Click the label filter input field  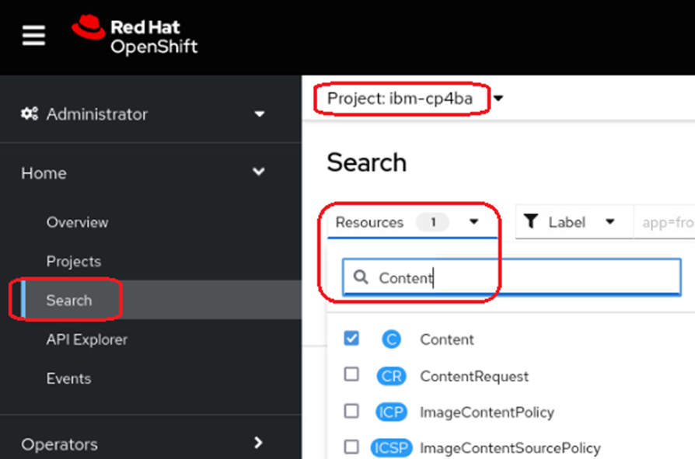tap(664, 222)
